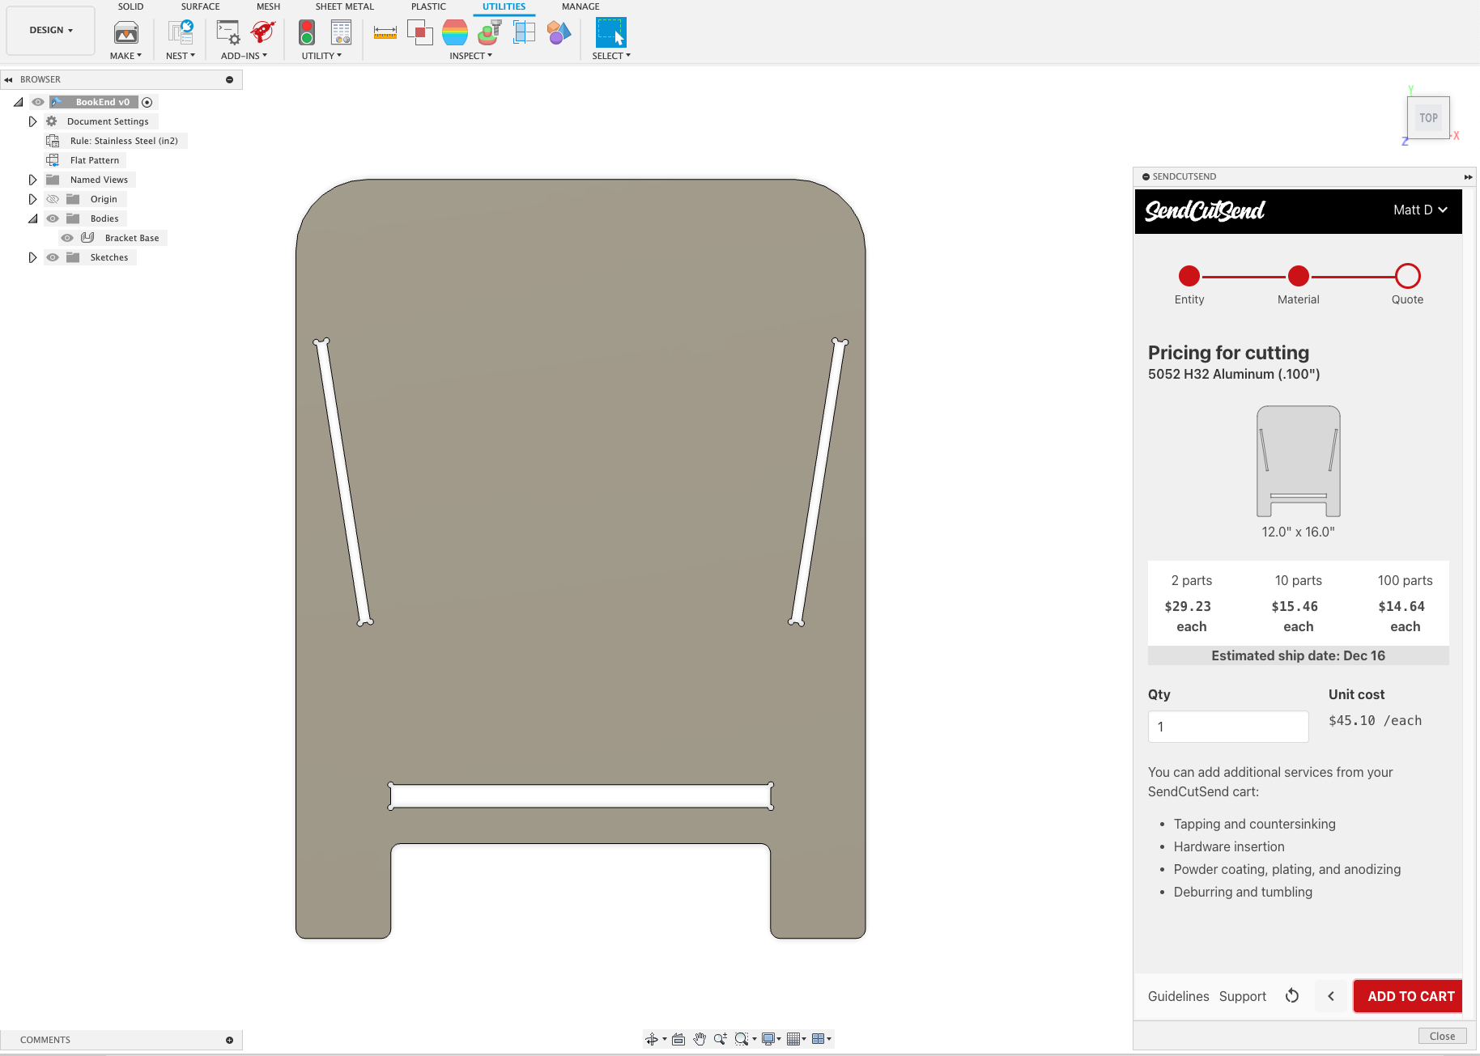This screenshot has width=1480, height=1056.
Task: Switch to the MESH tab
Action: [x=268, y=6]
